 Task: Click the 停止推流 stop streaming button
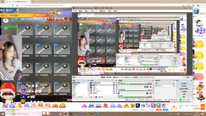pos(184,83)
